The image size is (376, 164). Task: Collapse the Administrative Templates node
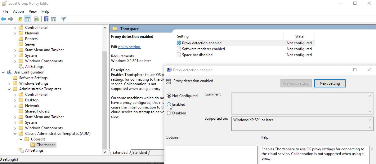9,89
